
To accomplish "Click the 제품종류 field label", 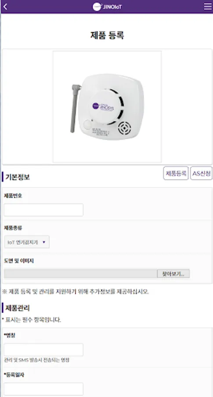I will pos(13,228).
